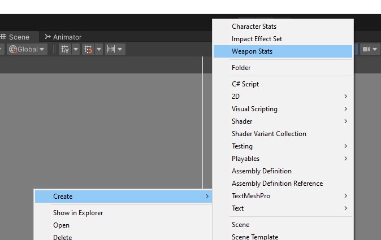381x240 pixels.
Task: Toggle the grid snapping magnet icon
Action: click(88, 49)
